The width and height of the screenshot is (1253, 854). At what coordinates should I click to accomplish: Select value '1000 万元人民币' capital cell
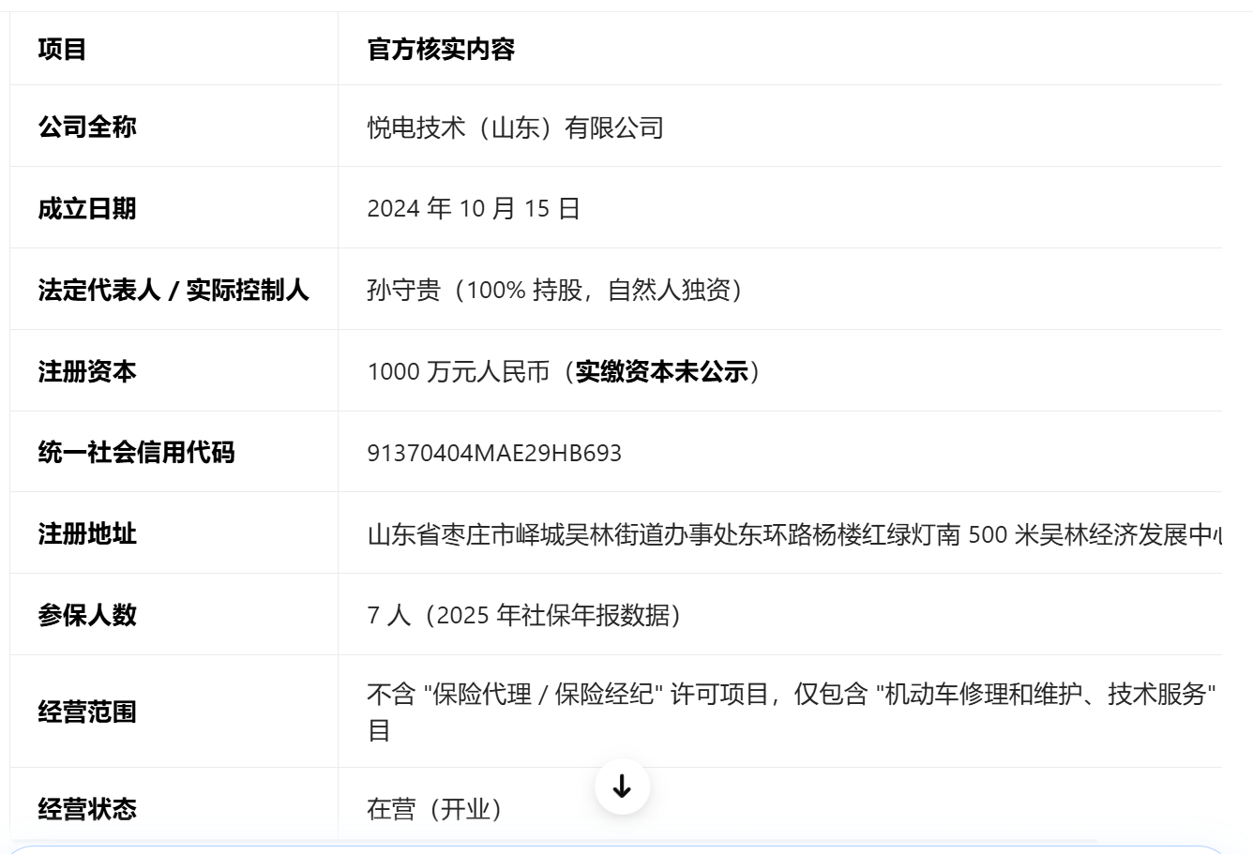(567, 371)
